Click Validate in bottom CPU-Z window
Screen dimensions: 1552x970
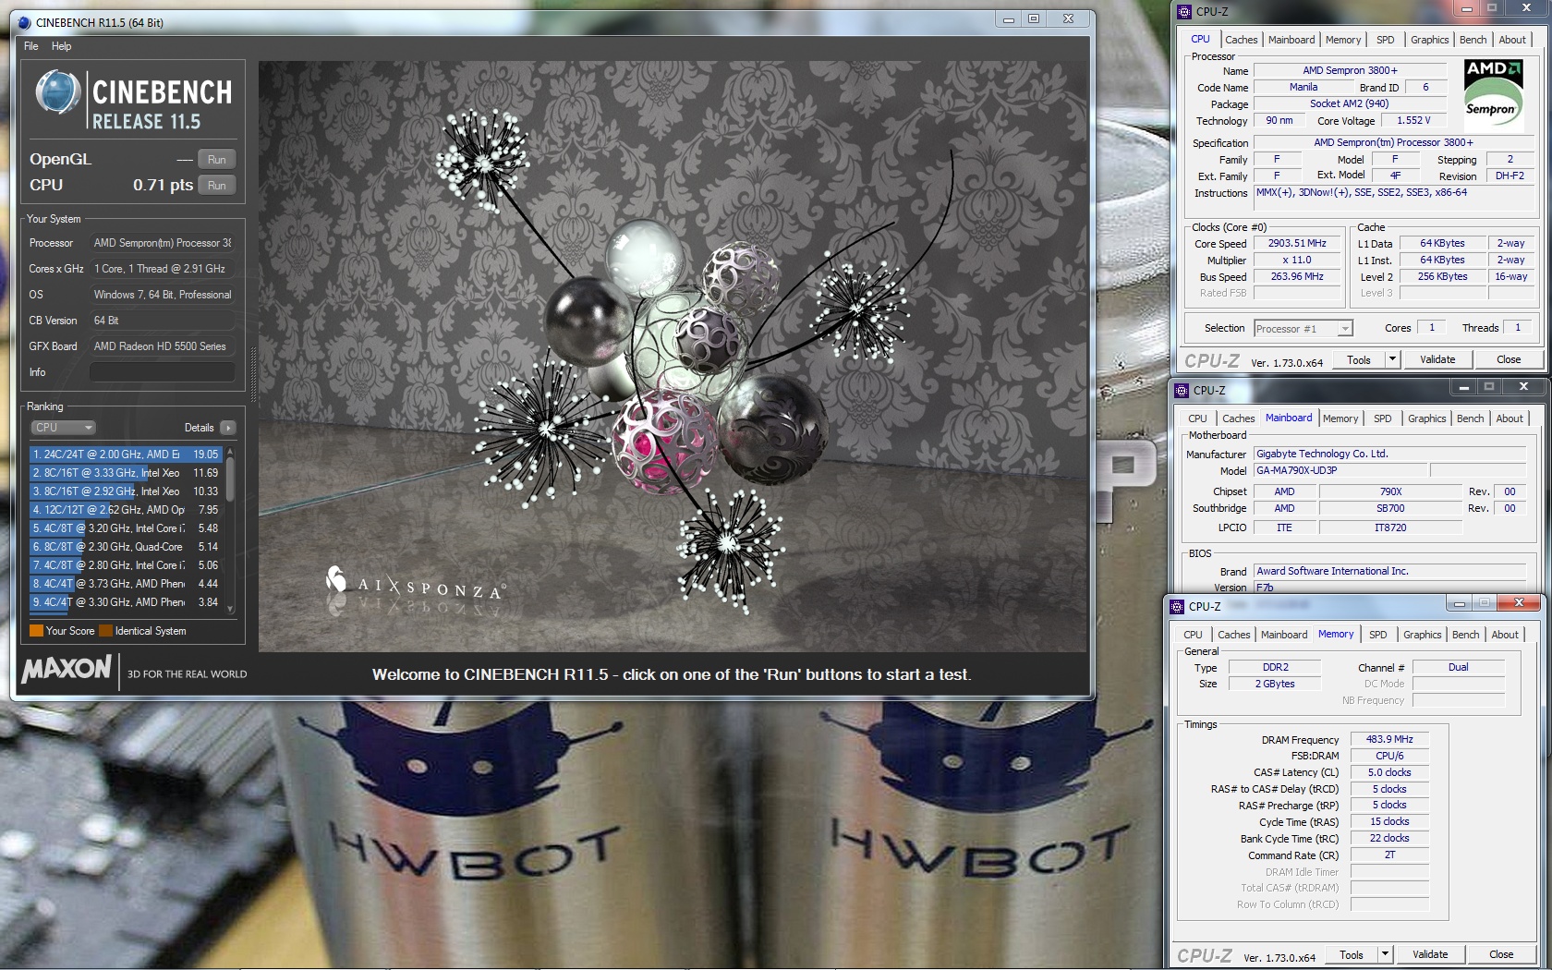coord(1430,955)
